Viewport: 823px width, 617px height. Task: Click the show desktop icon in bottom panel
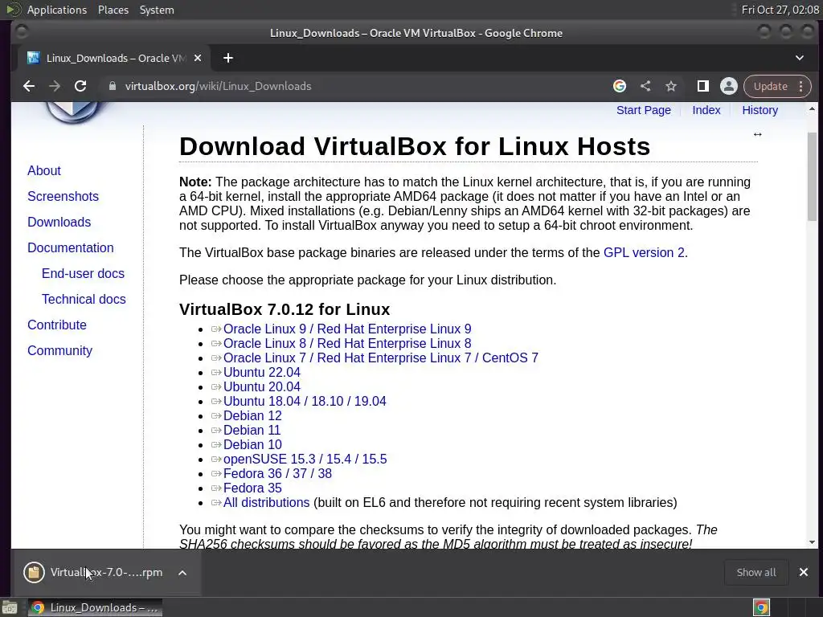(x=10, y=607)
